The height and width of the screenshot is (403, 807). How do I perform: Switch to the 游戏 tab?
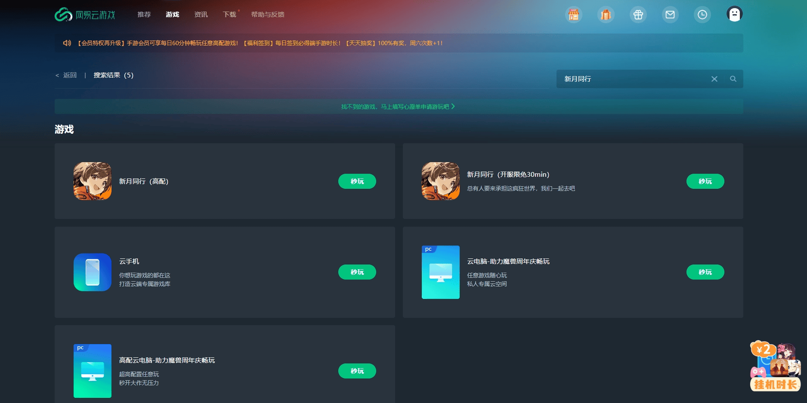pyautogui.click(x=173, y=15)
